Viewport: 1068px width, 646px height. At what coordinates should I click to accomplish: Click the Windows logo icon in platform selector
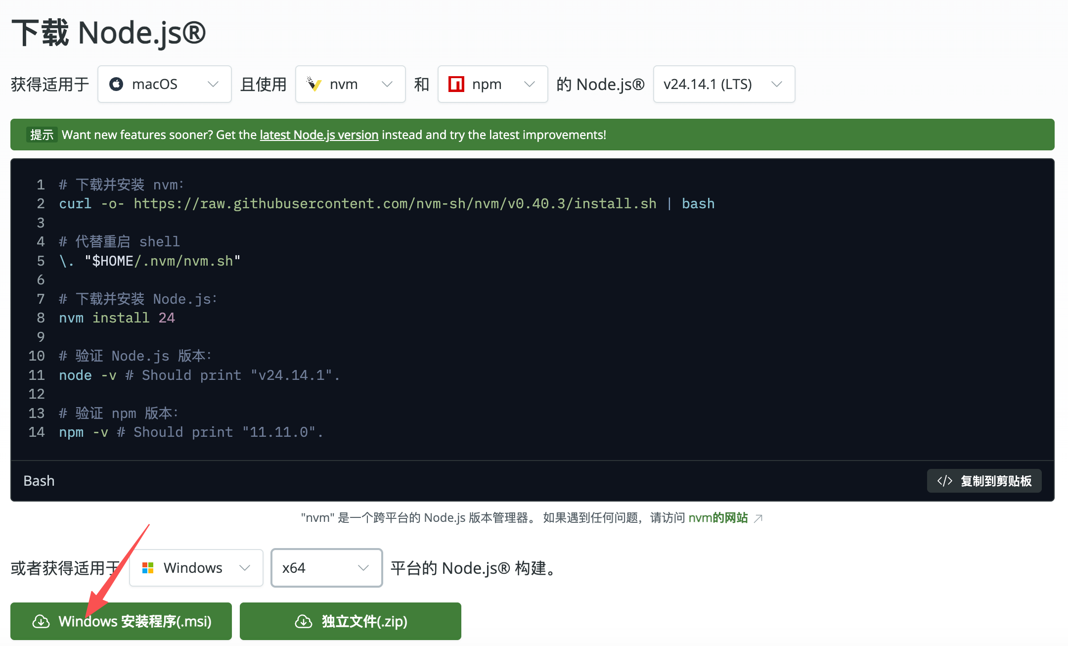[148, 568]
